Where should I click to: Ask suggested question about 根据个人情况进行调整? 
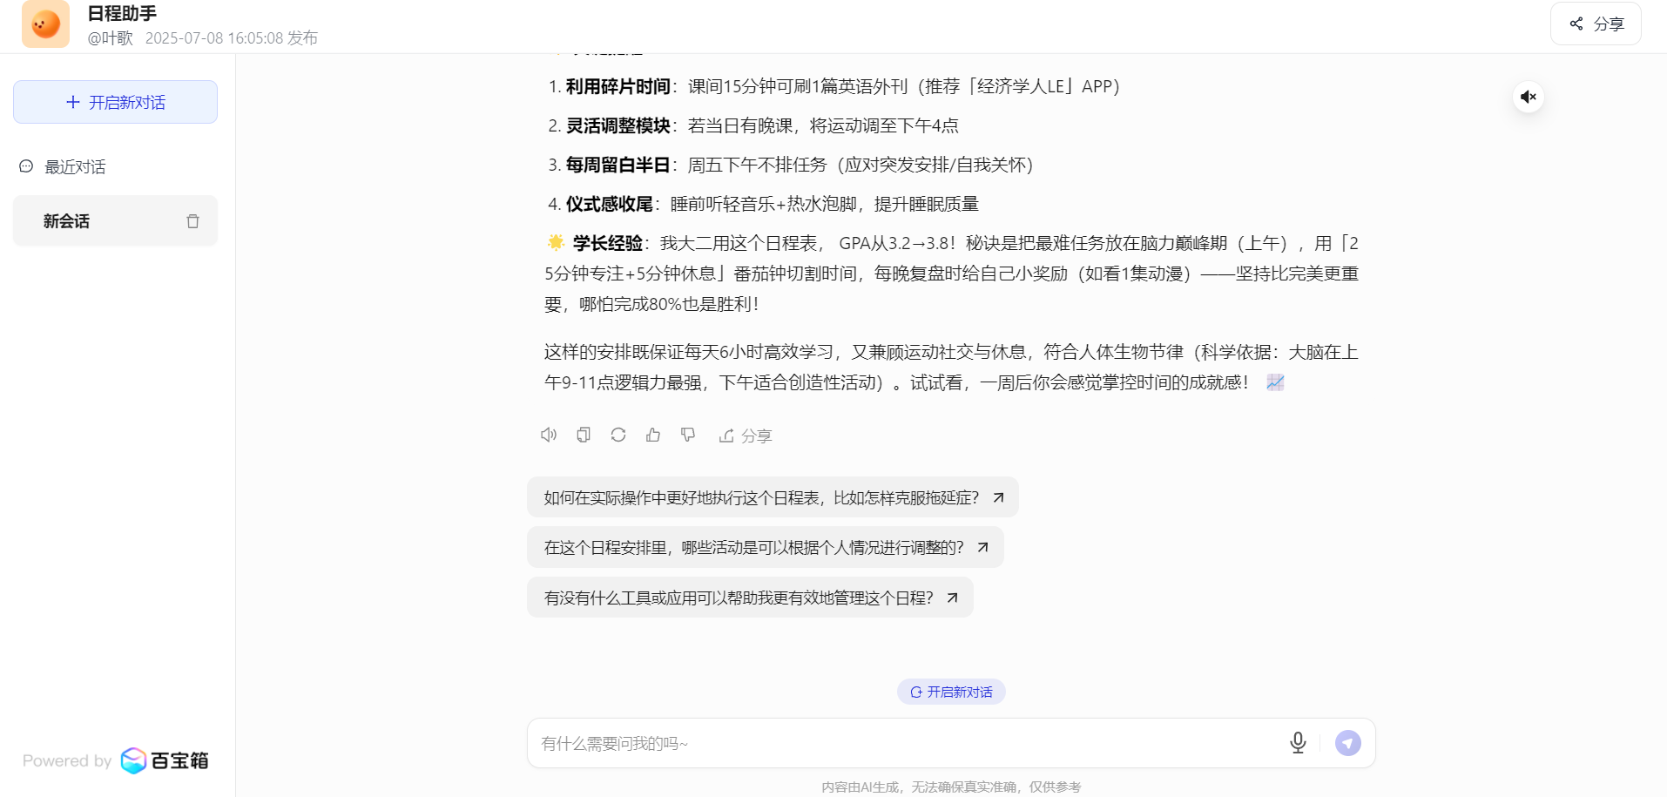point(766,547)
